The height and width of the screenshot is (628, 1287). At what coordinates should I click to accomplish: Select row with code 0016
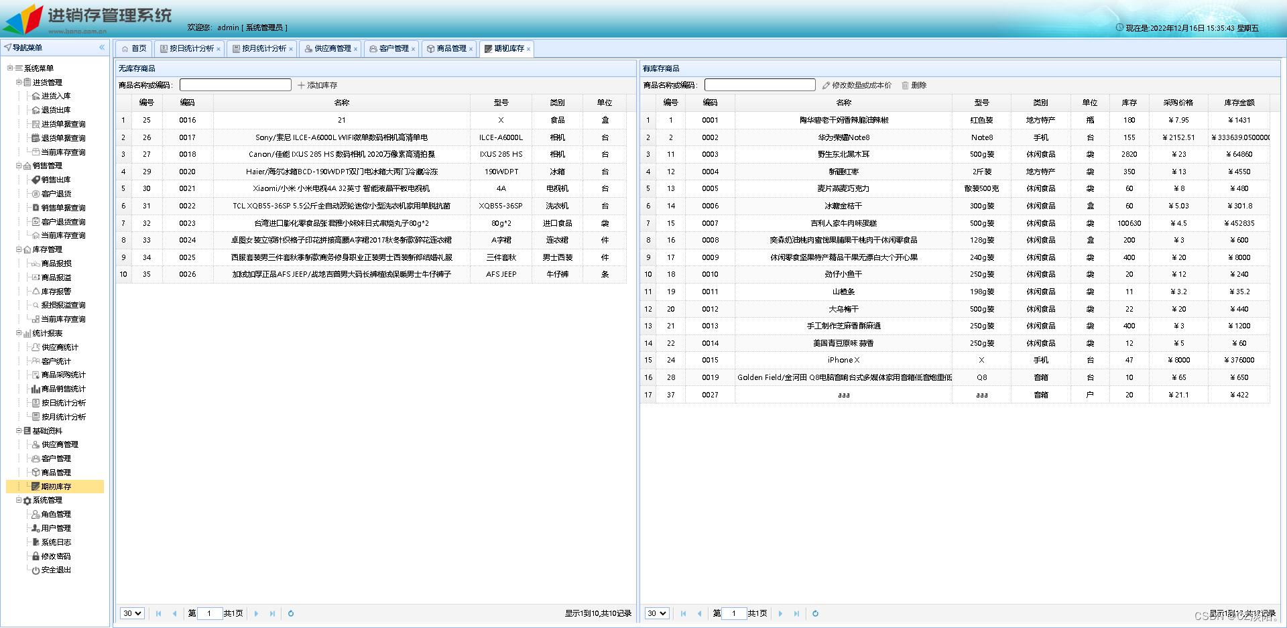click(371, 120)
